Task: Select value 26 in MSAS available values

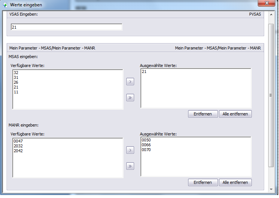Action: pyautogui.click(x=16, y=83)
